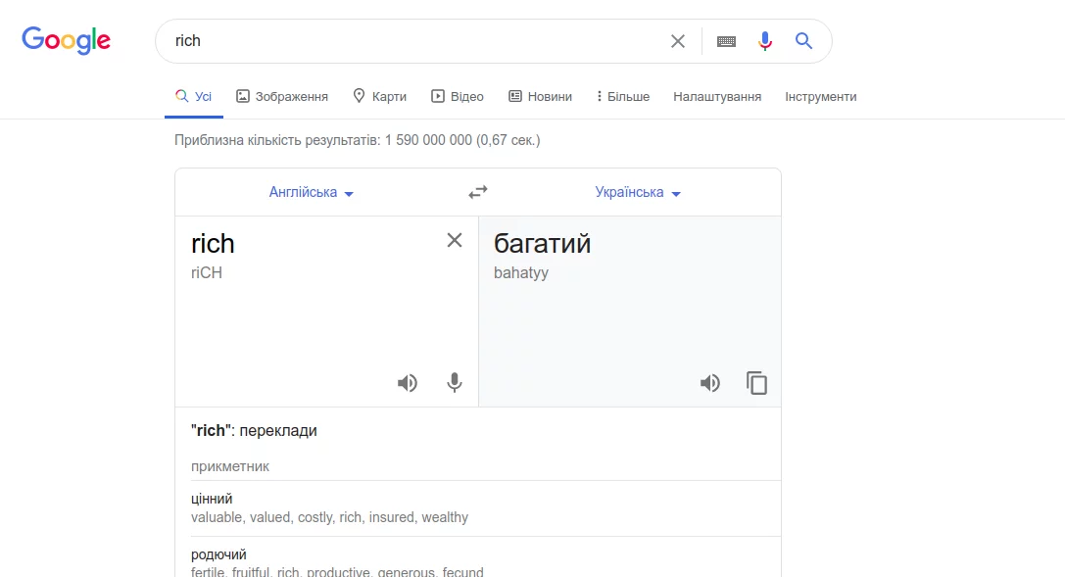
Task: Open Налаштування search settings
Action: 717,97
